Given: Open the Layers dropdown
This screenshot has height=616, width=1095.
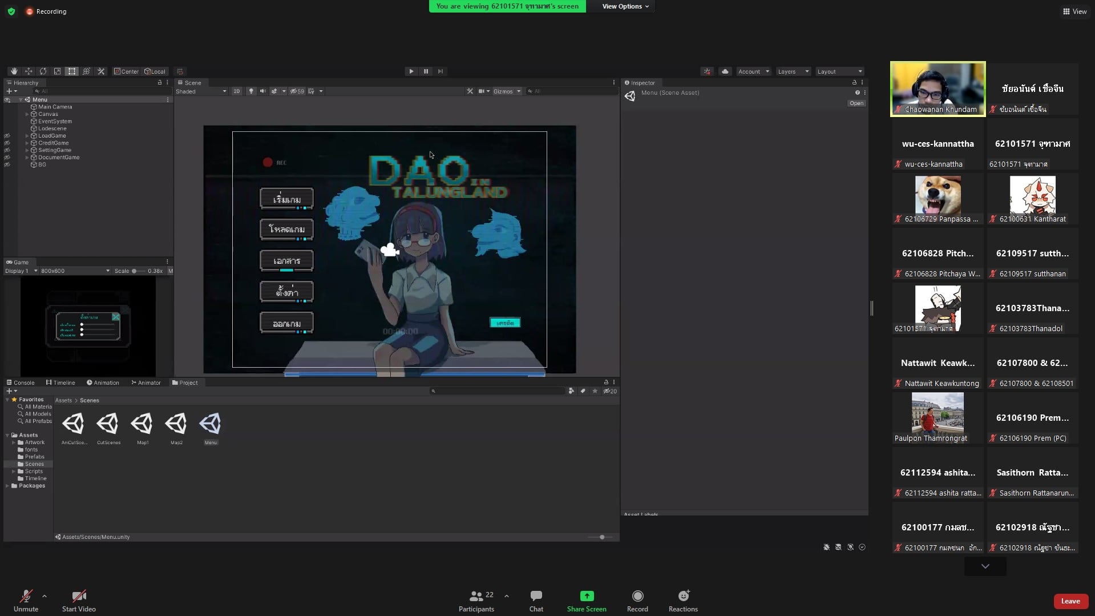Looking at the screenshot, I should point(793,71).
